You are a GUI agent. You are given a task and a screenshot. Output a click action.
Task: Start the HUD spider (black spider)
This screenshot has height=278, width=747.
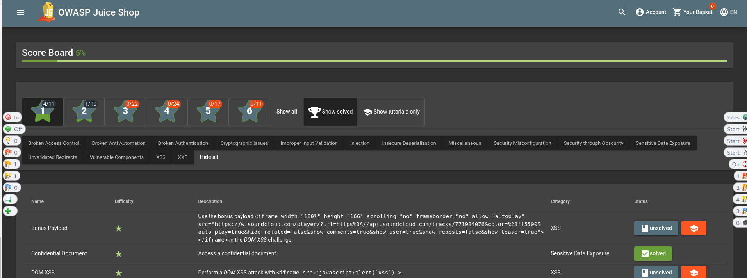[x=736, y=129]
